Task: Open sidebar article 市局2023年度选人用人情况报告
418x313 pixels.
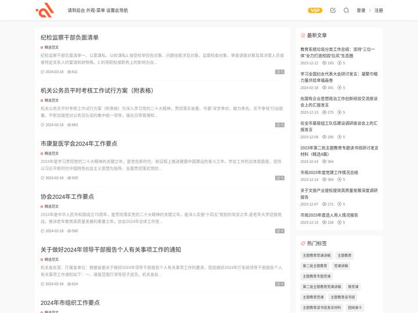Action: click(329, 215)
